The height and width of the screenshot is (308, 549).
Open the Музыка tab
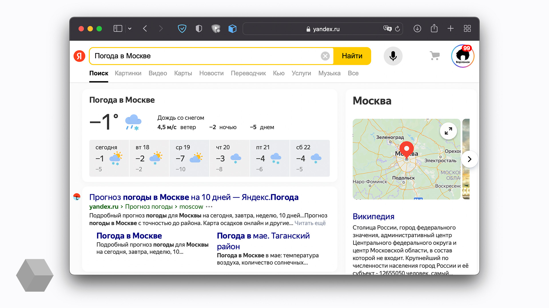click(x=329, y=73)
